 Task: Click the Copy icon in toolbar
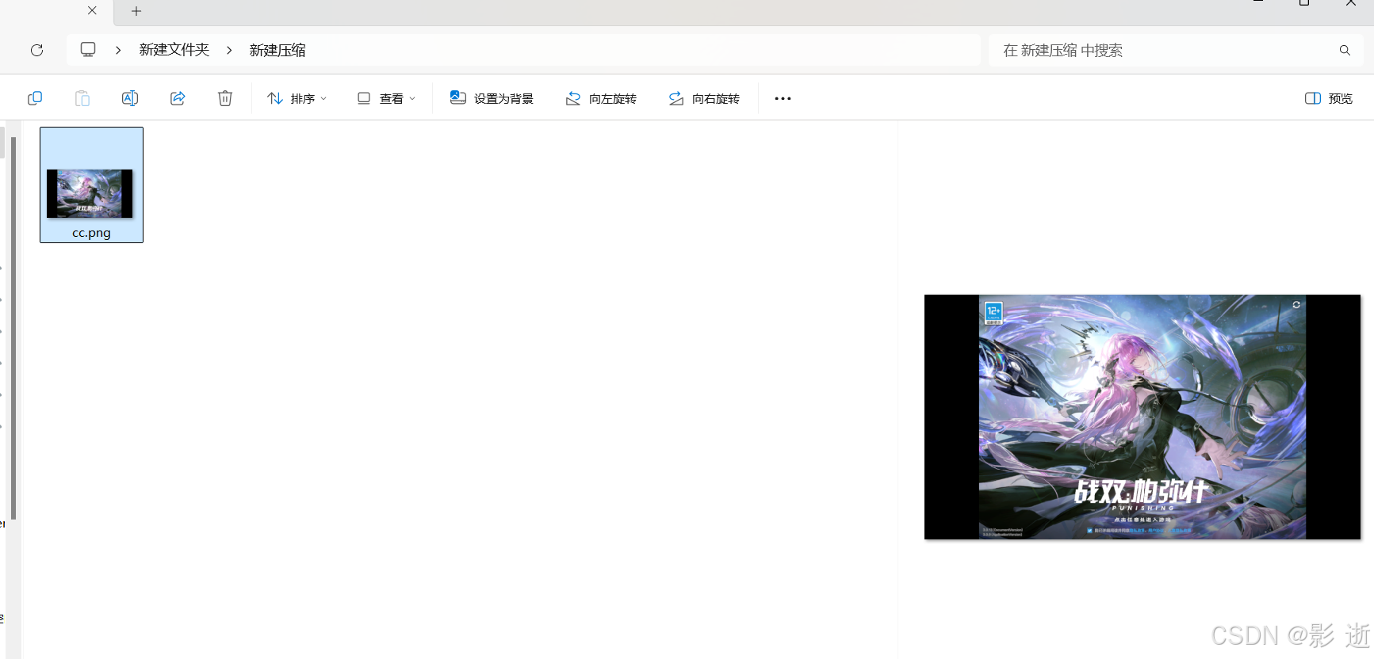pyautogui.click(x=35, y=98)
